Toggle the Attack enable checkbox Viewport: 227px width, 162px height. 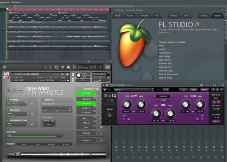click(7, 100)
